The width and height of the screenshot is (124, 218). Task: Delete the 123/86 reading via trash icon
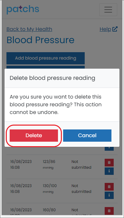[x=109, y=163]
